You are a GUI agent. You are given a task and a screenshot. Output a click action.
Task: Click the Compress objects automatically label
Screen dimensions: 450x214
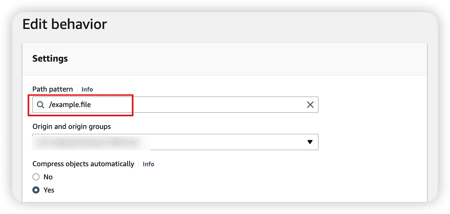(83, 164)
